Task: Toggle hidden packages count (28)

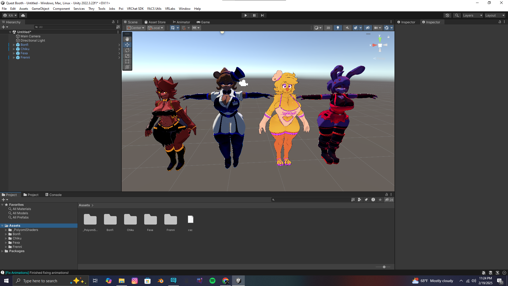Action: tap(389, 200)
